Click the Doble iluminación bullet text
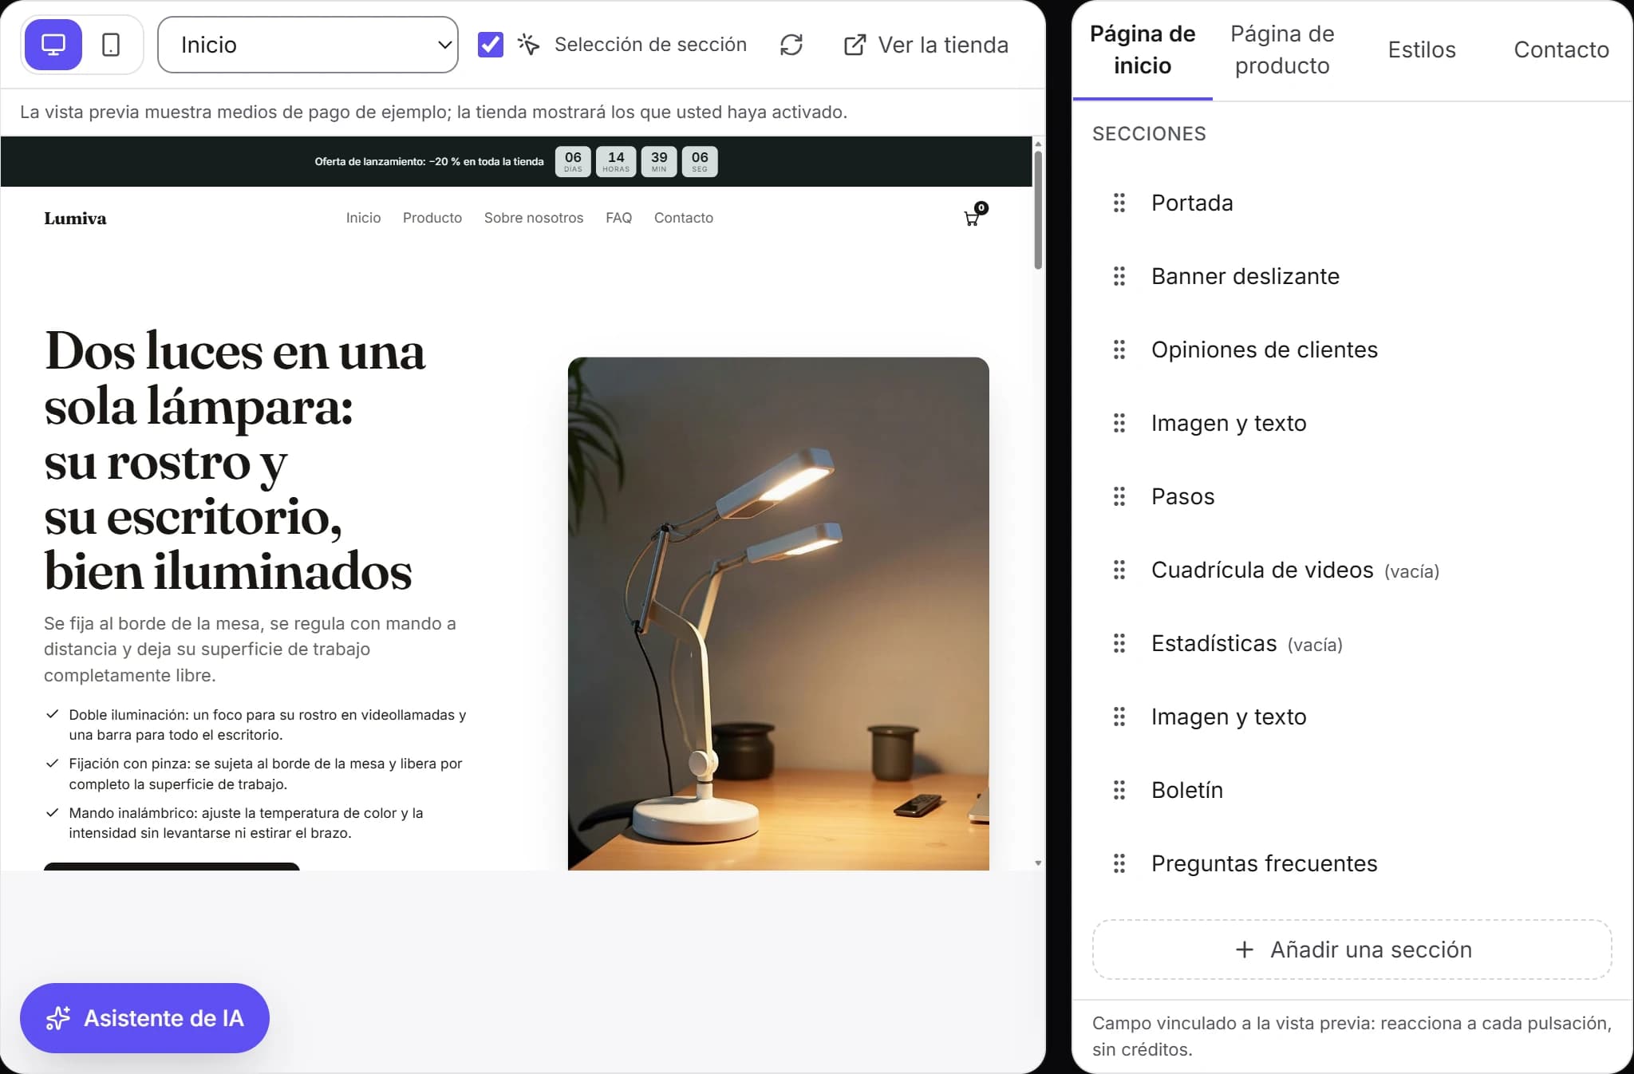1634x1074 pixels. (x=267, y=725)
